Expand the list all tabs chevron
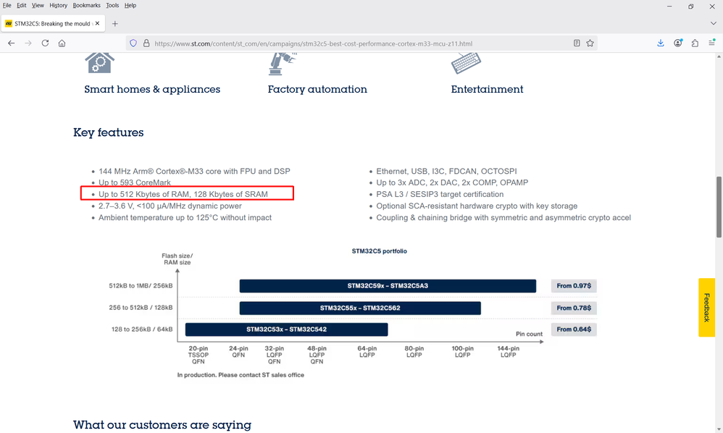Image resolution: width=723 pixels, height=433 pixels. (x=713, y=23)
